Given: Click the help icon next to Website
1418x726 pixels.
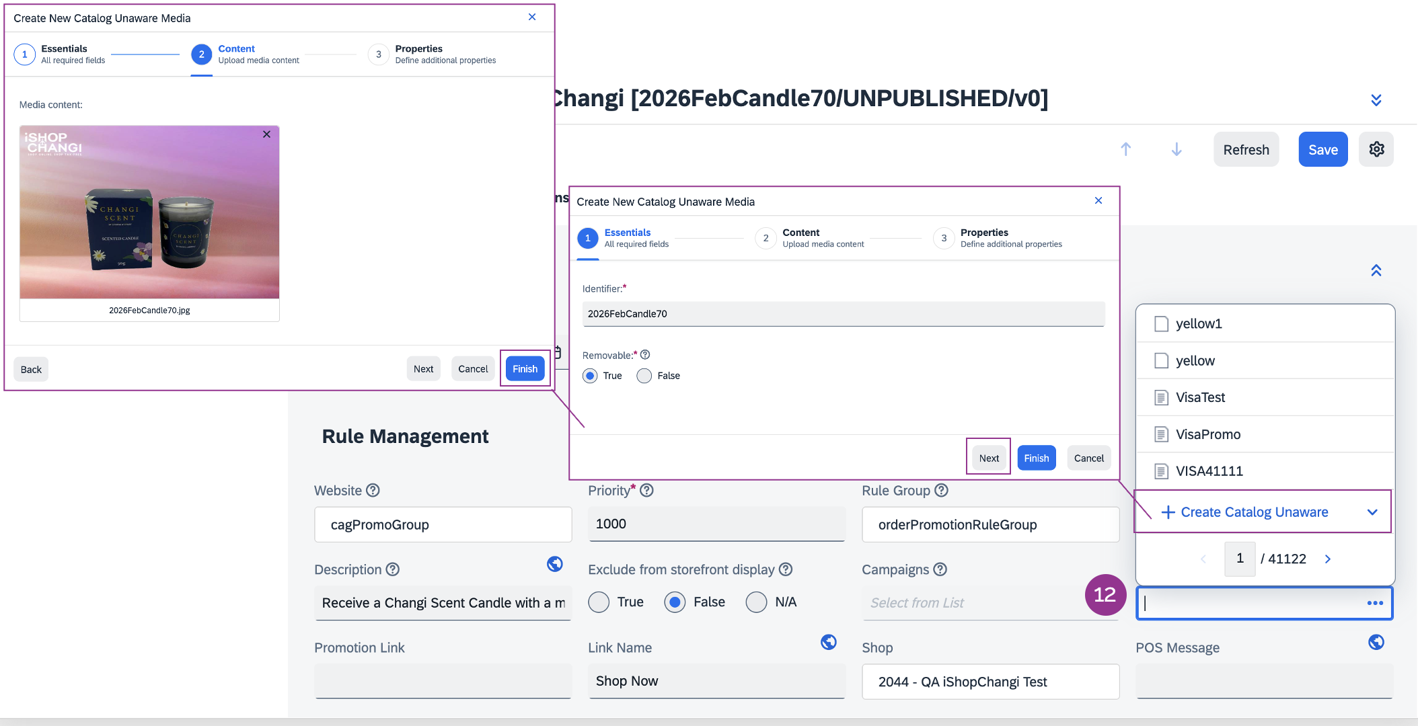Looking at the screenshot, I should pos(373,491).
